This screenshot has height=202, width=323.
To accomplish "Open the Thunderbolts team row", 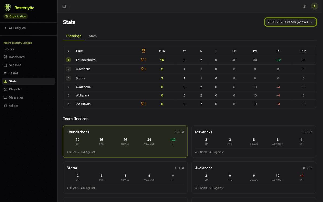I will [85, 60].
